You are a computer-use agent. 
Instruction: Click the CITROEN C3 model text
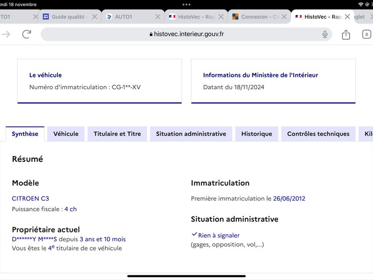[30, 199]
